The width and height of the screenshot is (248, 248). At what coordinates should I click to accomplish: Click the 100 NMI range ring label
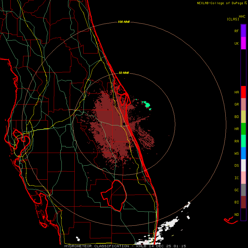(x=124, y=22)
